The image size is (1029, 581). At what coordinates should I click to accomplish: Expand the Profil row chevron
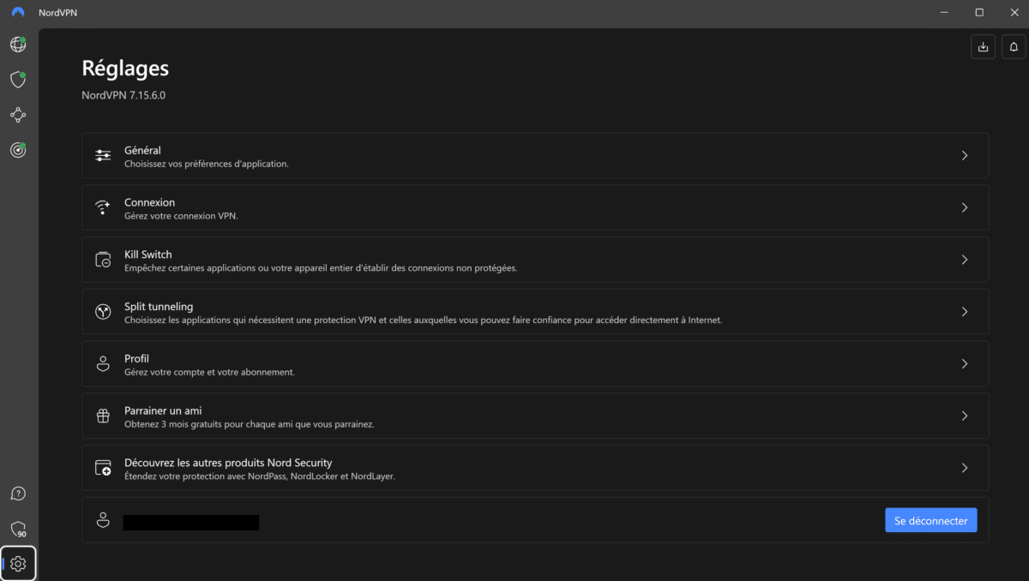click(965, 364)
